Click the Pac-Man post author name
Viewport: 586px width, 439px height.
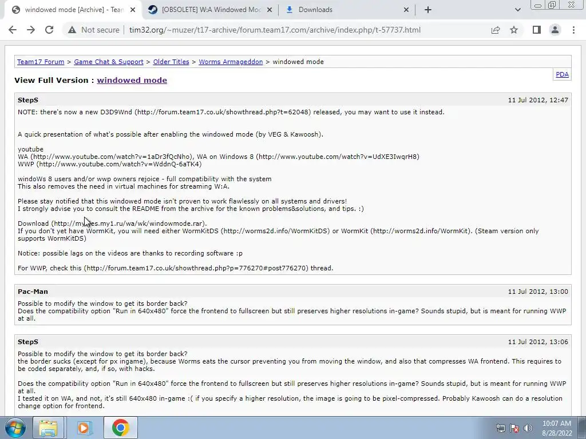[x=33, y=292]
